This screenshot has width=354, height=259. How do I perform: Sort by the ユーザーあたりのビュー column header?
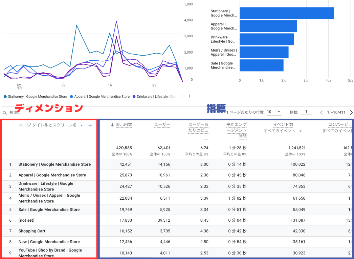pos(198,131)
